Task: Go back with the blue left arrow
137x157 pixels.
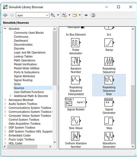Action: coord(5,15)
